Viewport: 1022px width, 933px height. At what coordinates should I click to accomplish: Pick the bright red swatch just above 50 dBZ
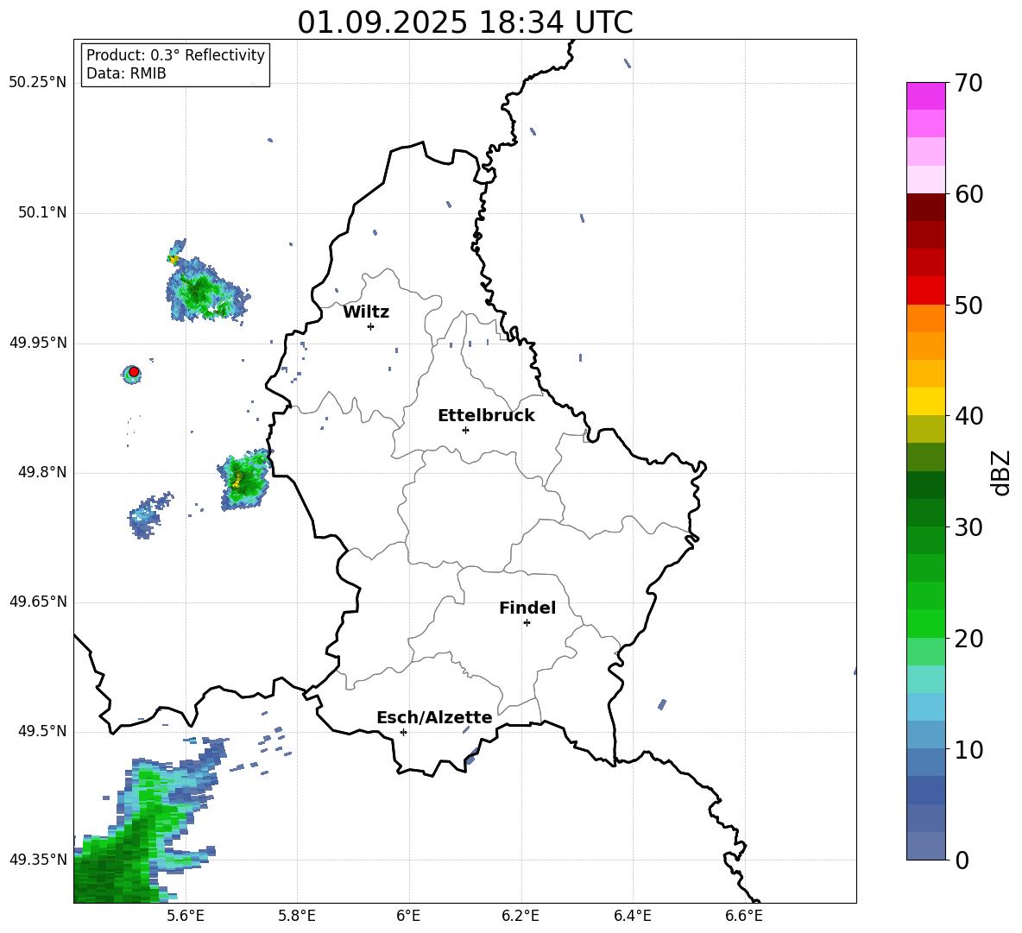[926, 291]
